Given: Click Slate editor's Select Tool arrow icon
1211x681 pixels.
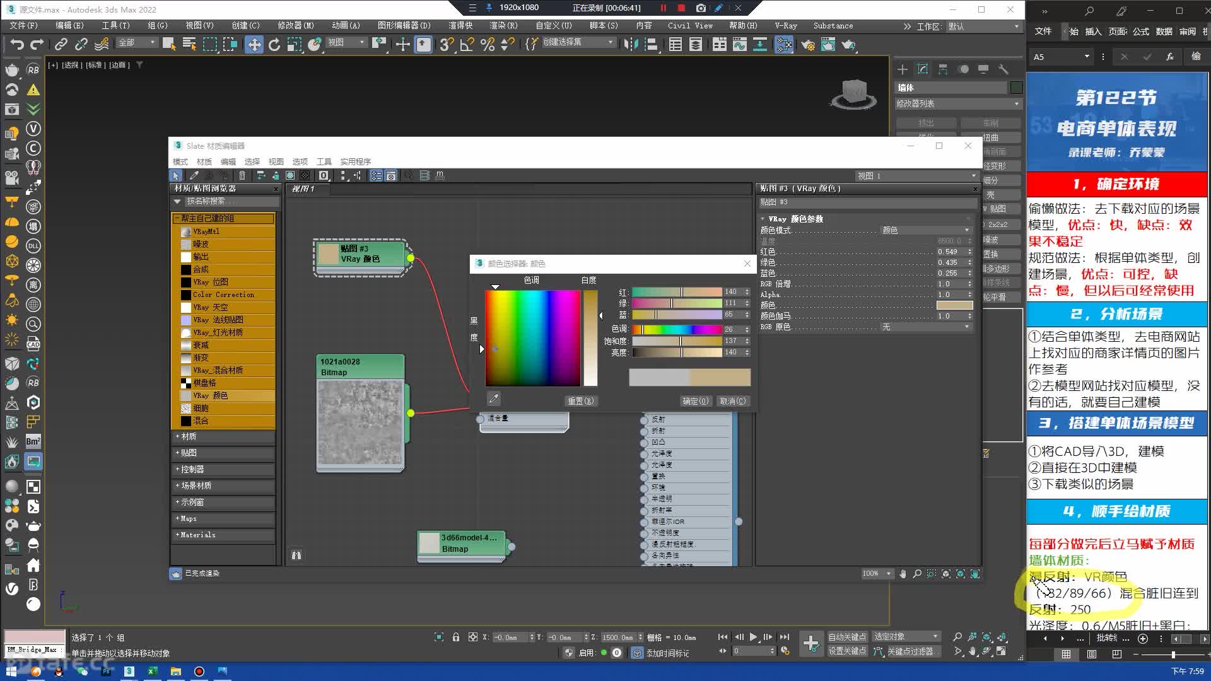Looking at the screenshot, I should (176, 175).
